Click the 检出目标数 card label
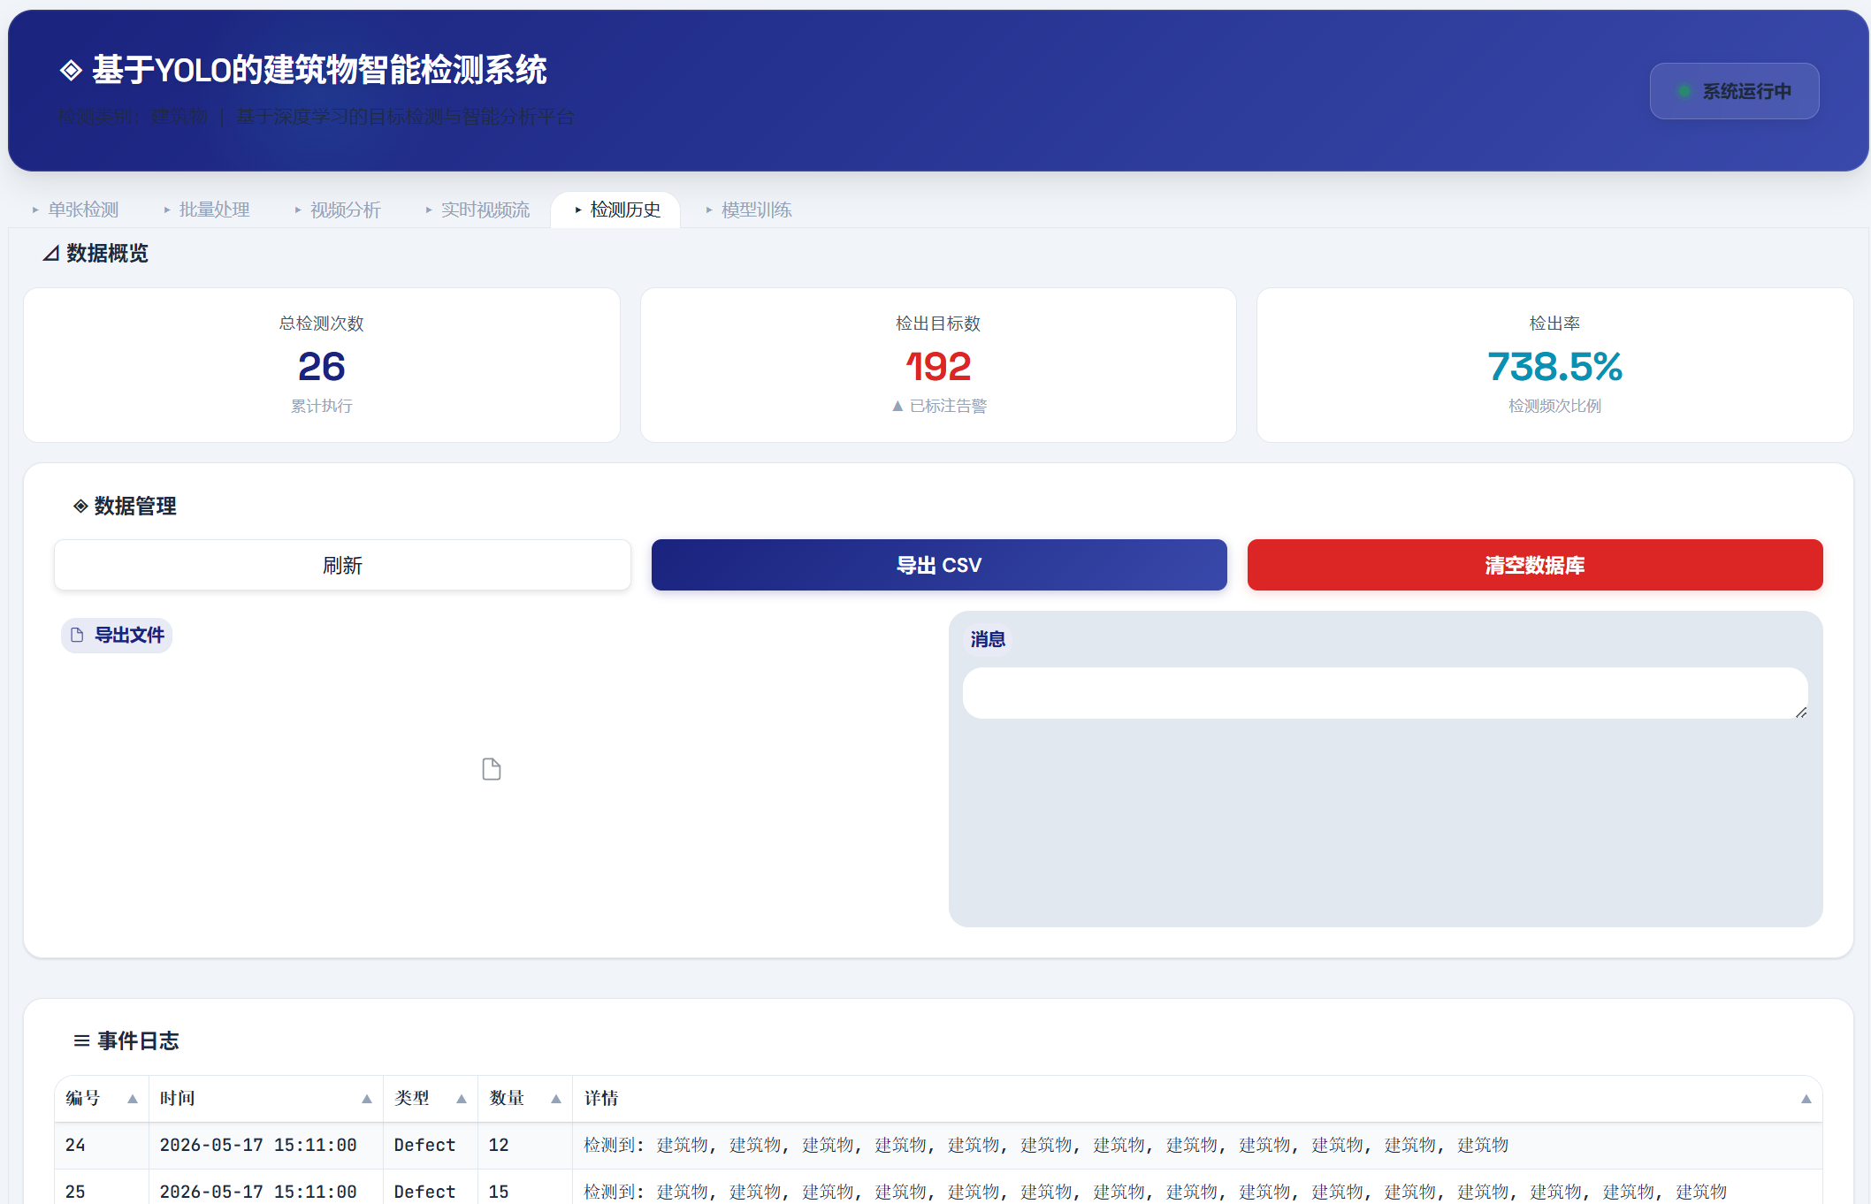 click(x=938, y=324)
